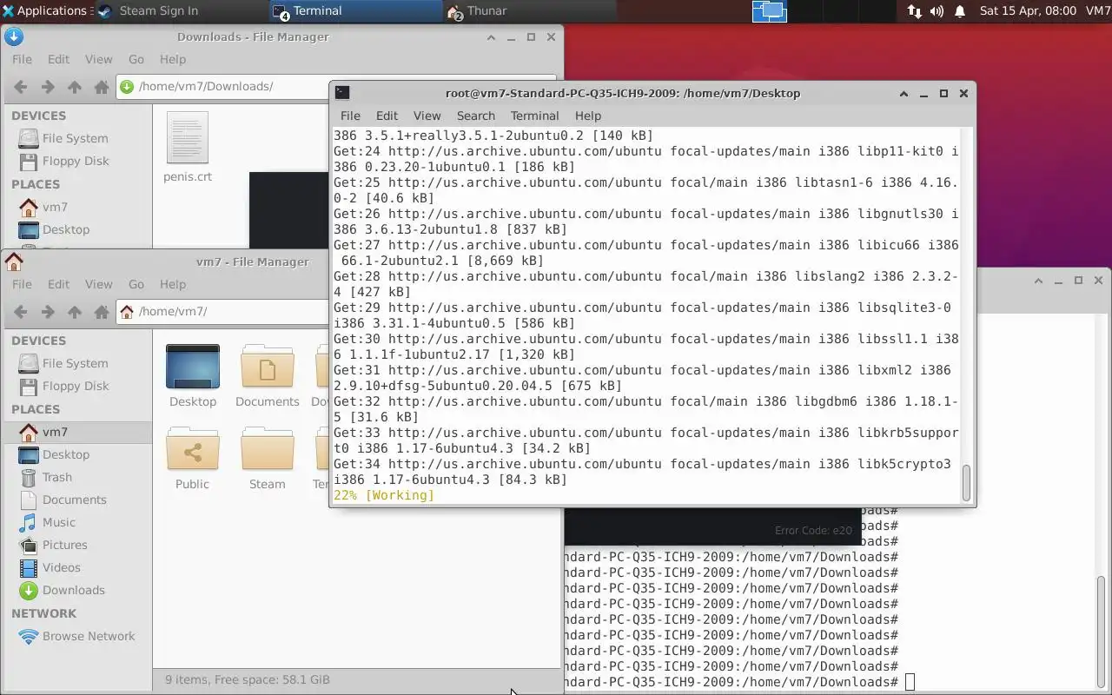Image resolution: width=1112 pixels, height=695 pixels.
Task: Open Help menu in vm7 File Manager
Action: pos(173,284)
